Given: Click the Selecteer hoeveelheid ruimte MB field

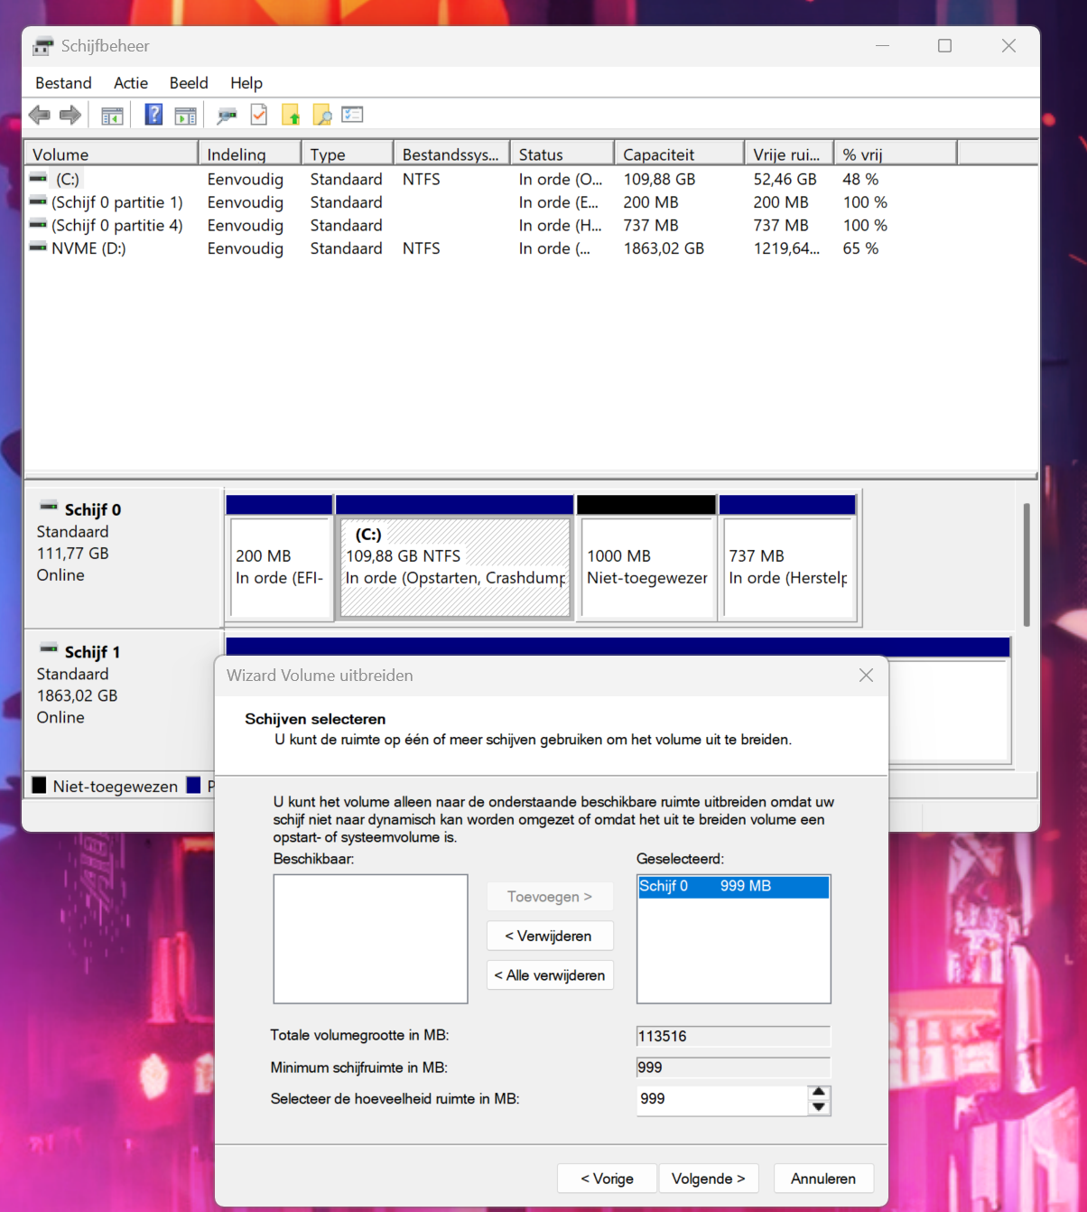Looking at the screenshot, I should (721, 1099).
